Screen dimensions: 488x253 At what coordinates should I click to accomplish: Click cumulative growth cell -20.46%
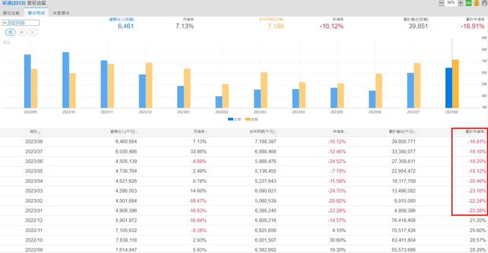point(477,181)
